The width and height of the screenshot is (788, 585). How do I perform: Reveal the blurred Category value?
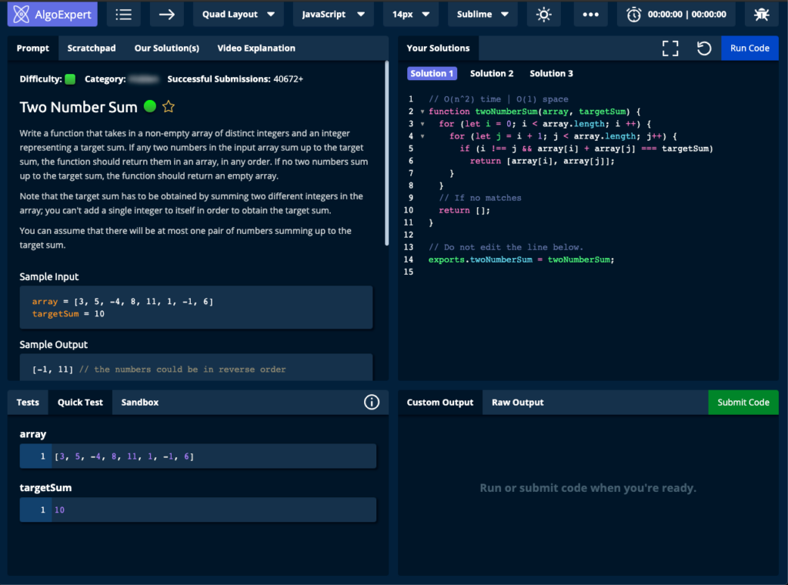(144, 79)
